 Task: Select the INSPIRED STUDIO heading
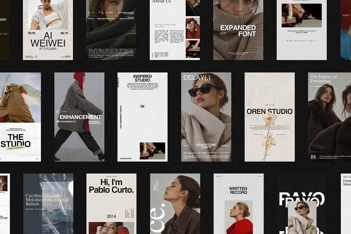point(142,78)
